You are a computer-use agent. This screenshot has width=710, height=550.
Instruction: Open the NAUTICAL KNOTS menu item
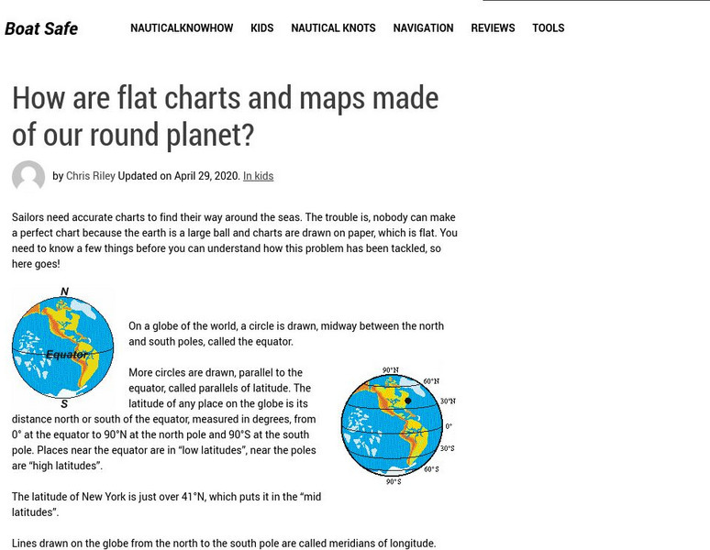coord(333,28)
